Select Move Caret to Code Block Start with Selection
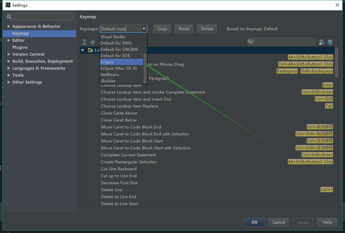 point(146,148)
